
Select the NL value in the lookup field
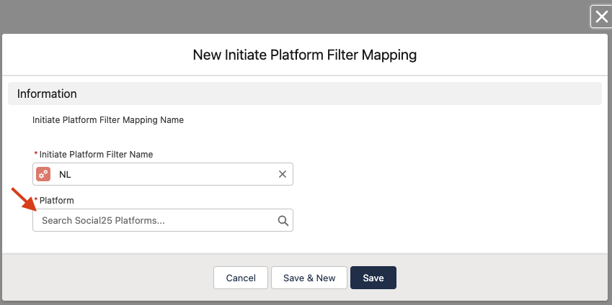pos(66,174)
